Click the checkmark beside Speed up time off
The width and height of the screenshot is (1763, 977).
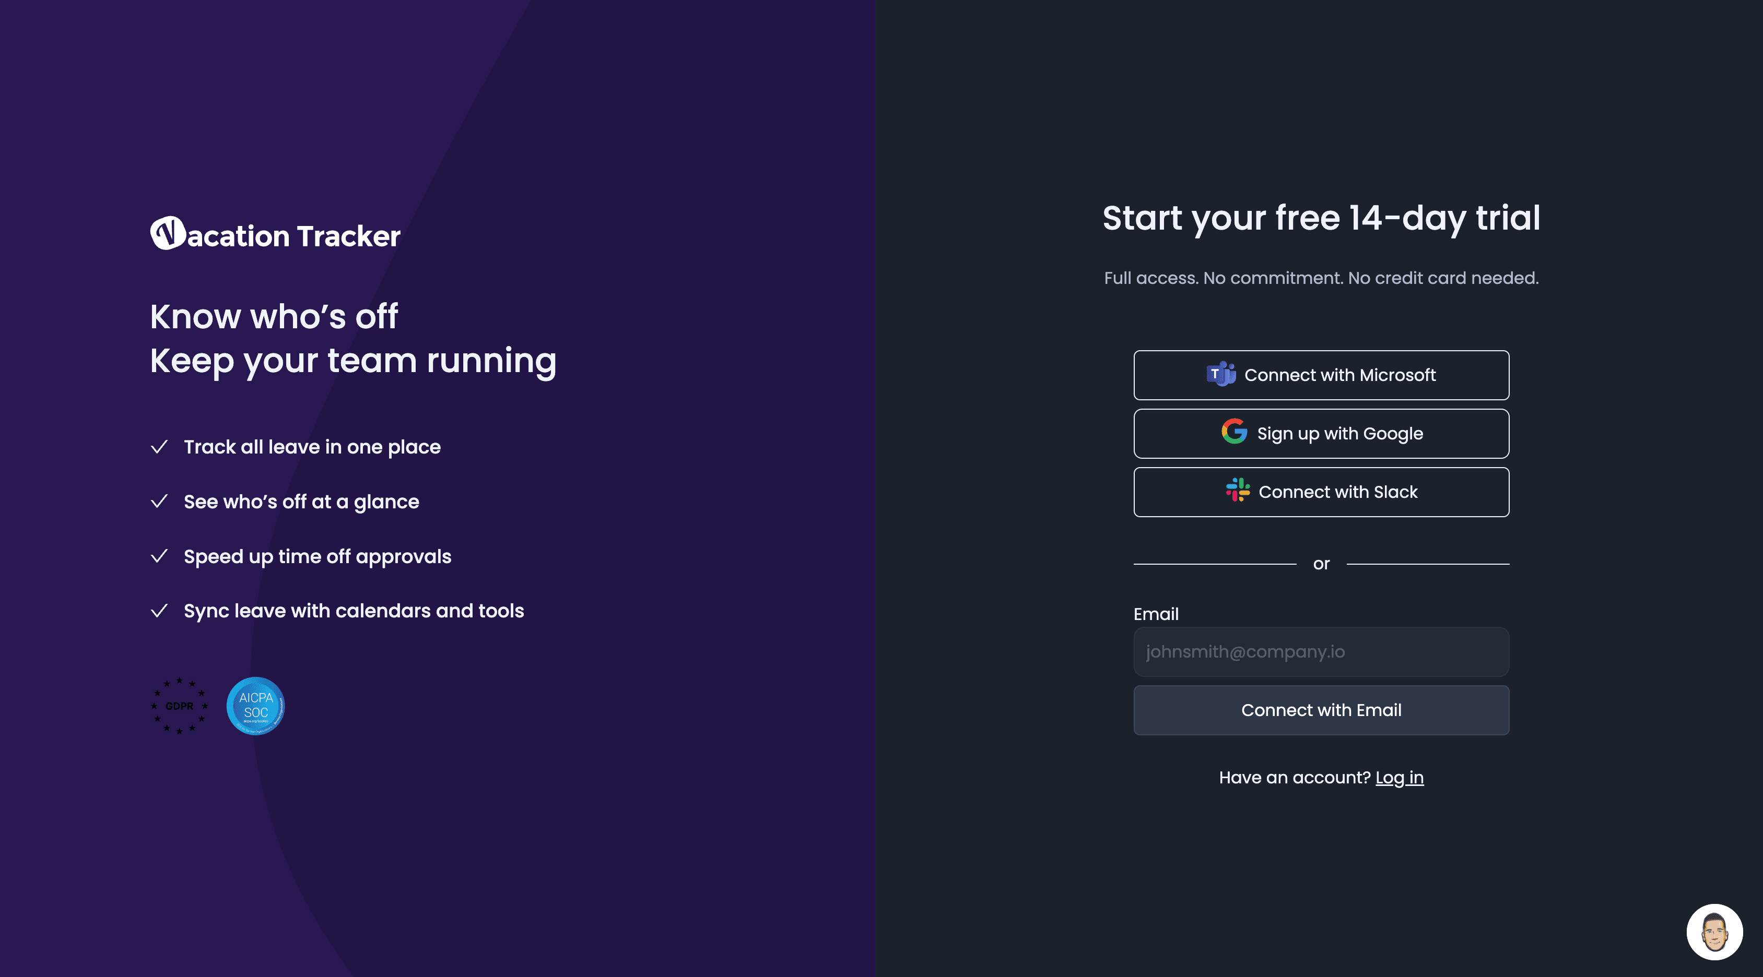[x=159, y=556]
